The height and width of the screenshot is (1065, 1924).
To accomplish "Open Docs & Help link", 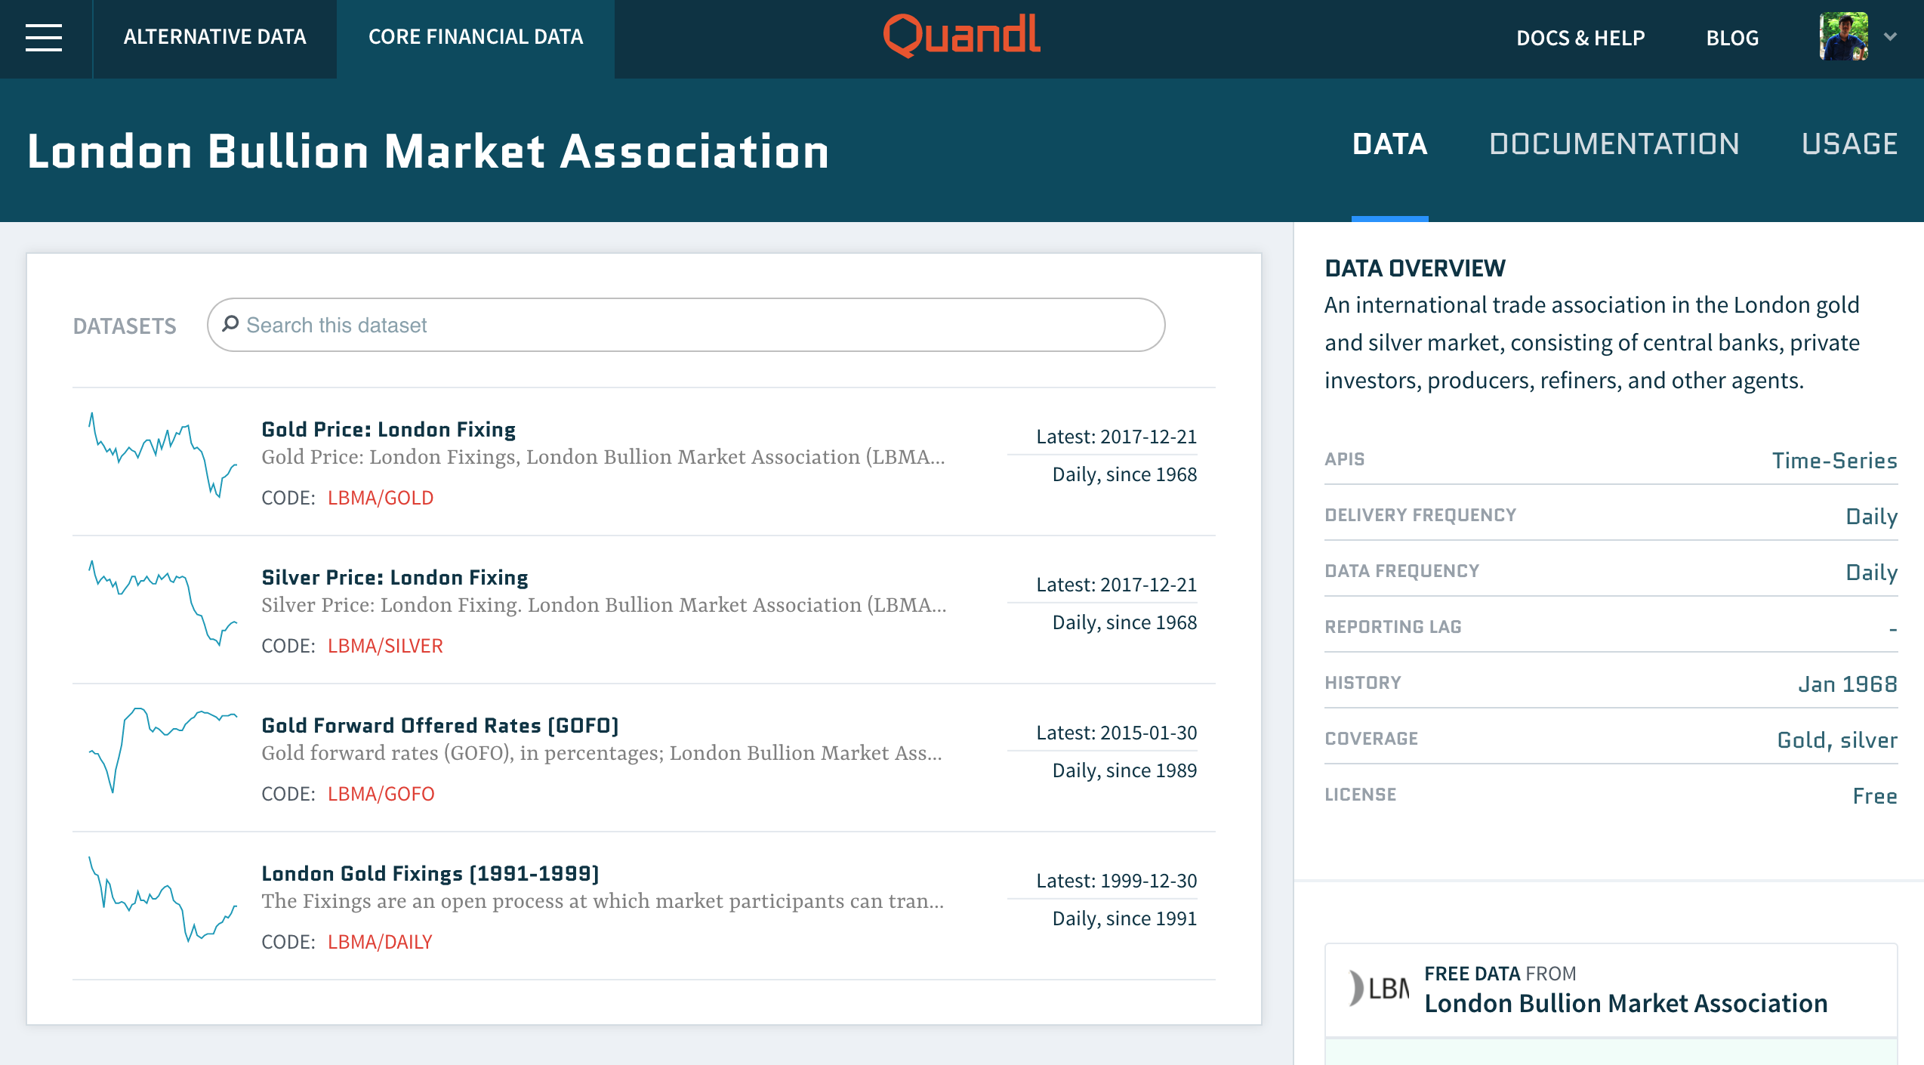I will 1580,38.
